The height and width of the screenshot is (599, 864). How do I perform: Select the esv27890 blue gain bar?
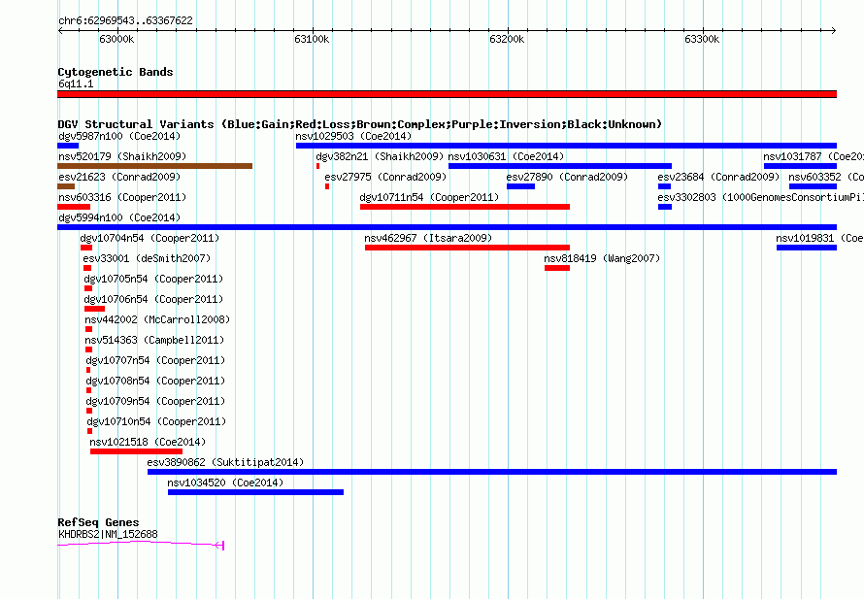point(520,186)
